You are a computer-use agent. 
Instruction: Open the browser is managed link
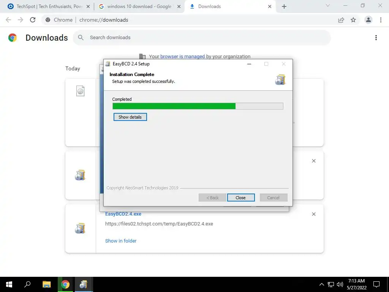pyautogui.click(x=182, y=56)
